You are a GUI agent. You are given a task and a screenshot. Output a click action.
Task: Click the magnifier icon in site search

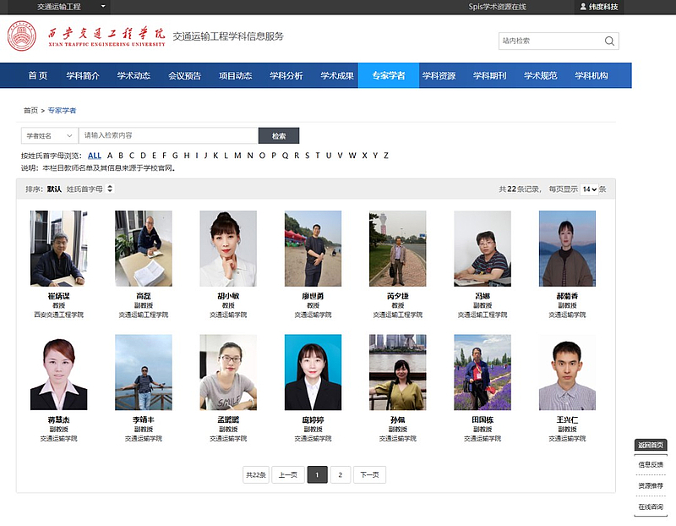[609, 41]
